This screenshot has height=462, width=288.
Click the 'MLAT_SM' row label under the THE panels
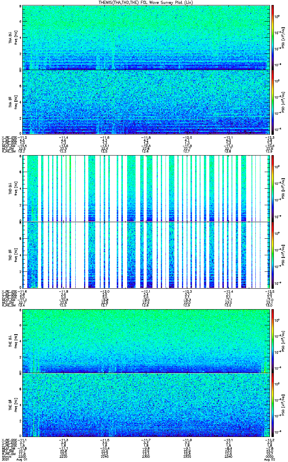click(8, 448)
